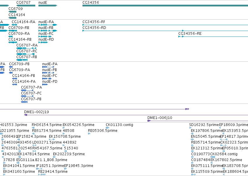Click transcript CG6709-RB
Viewport: 248px width, 176px height.
[13, 31]
